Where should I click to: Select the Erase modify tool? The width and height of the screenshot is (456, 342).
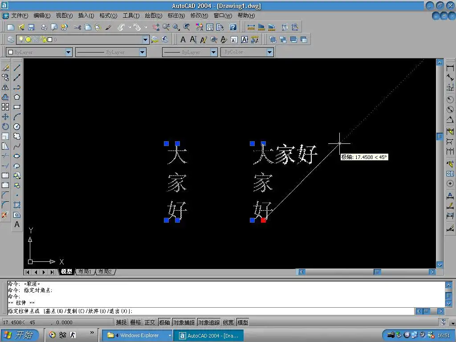pyautogui.click(x=5, y=68)
